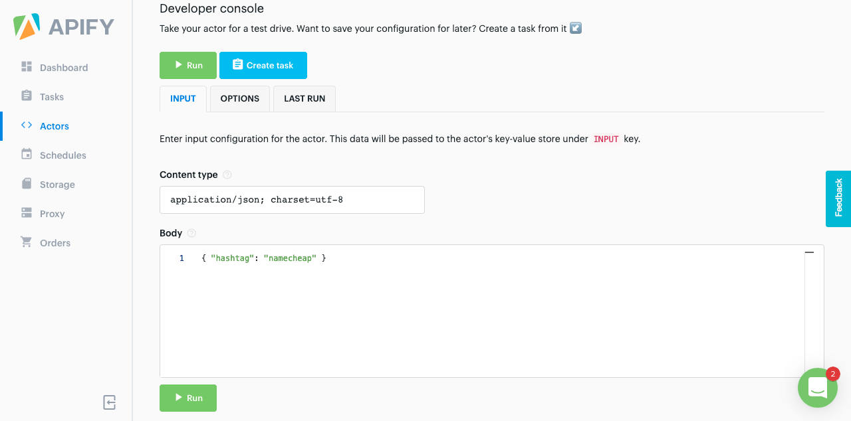The image size is (851, 421).
Task: Collapse the sidebar with the bottom arrow icon
Action: coord(110,402)
